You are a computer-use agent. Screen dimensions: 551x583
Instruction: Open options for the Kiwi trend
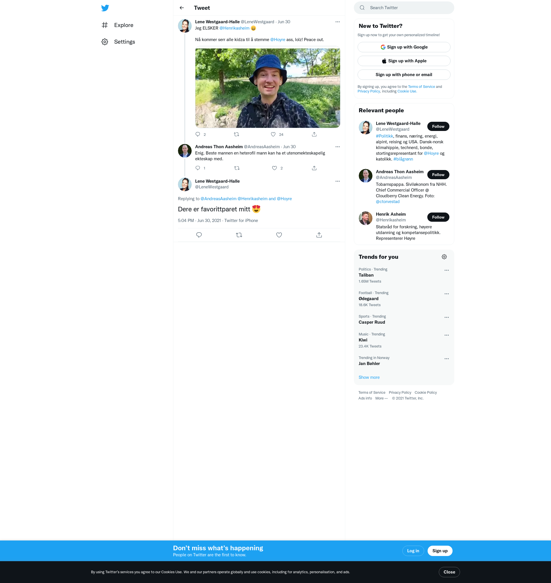447,335
